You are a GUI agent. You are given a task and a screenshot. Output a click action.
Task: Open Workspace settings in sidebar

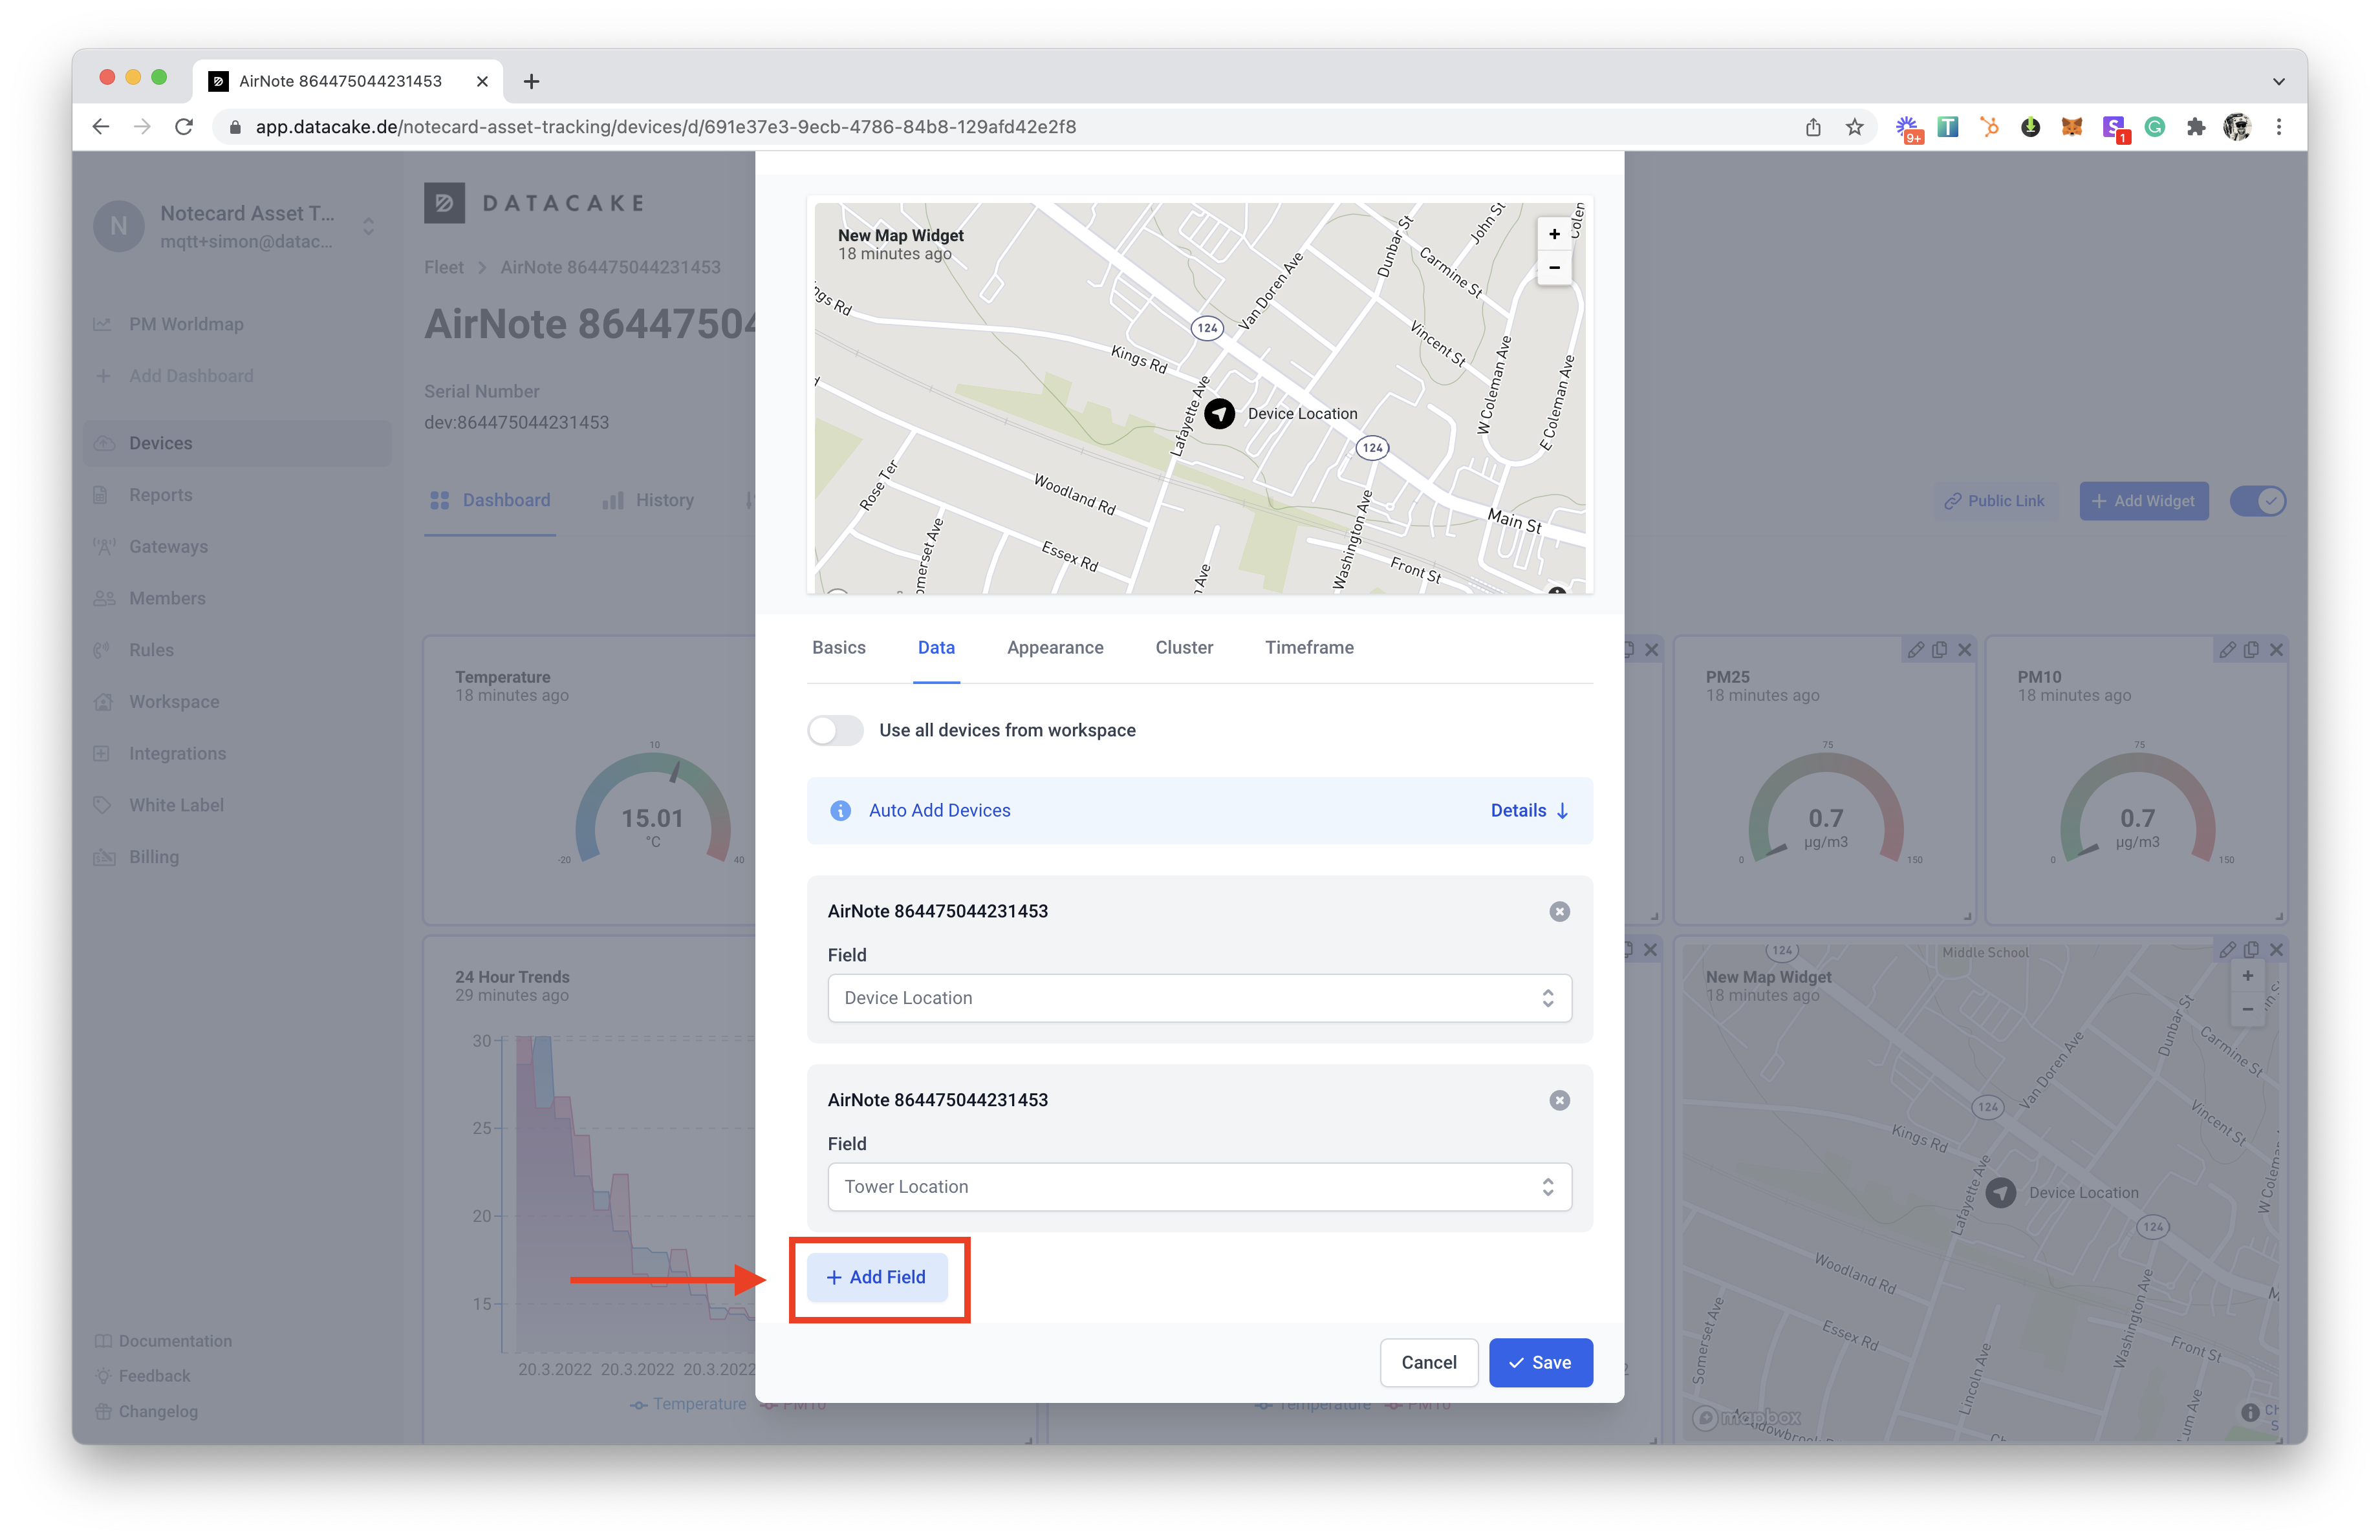tap(174, 701)
